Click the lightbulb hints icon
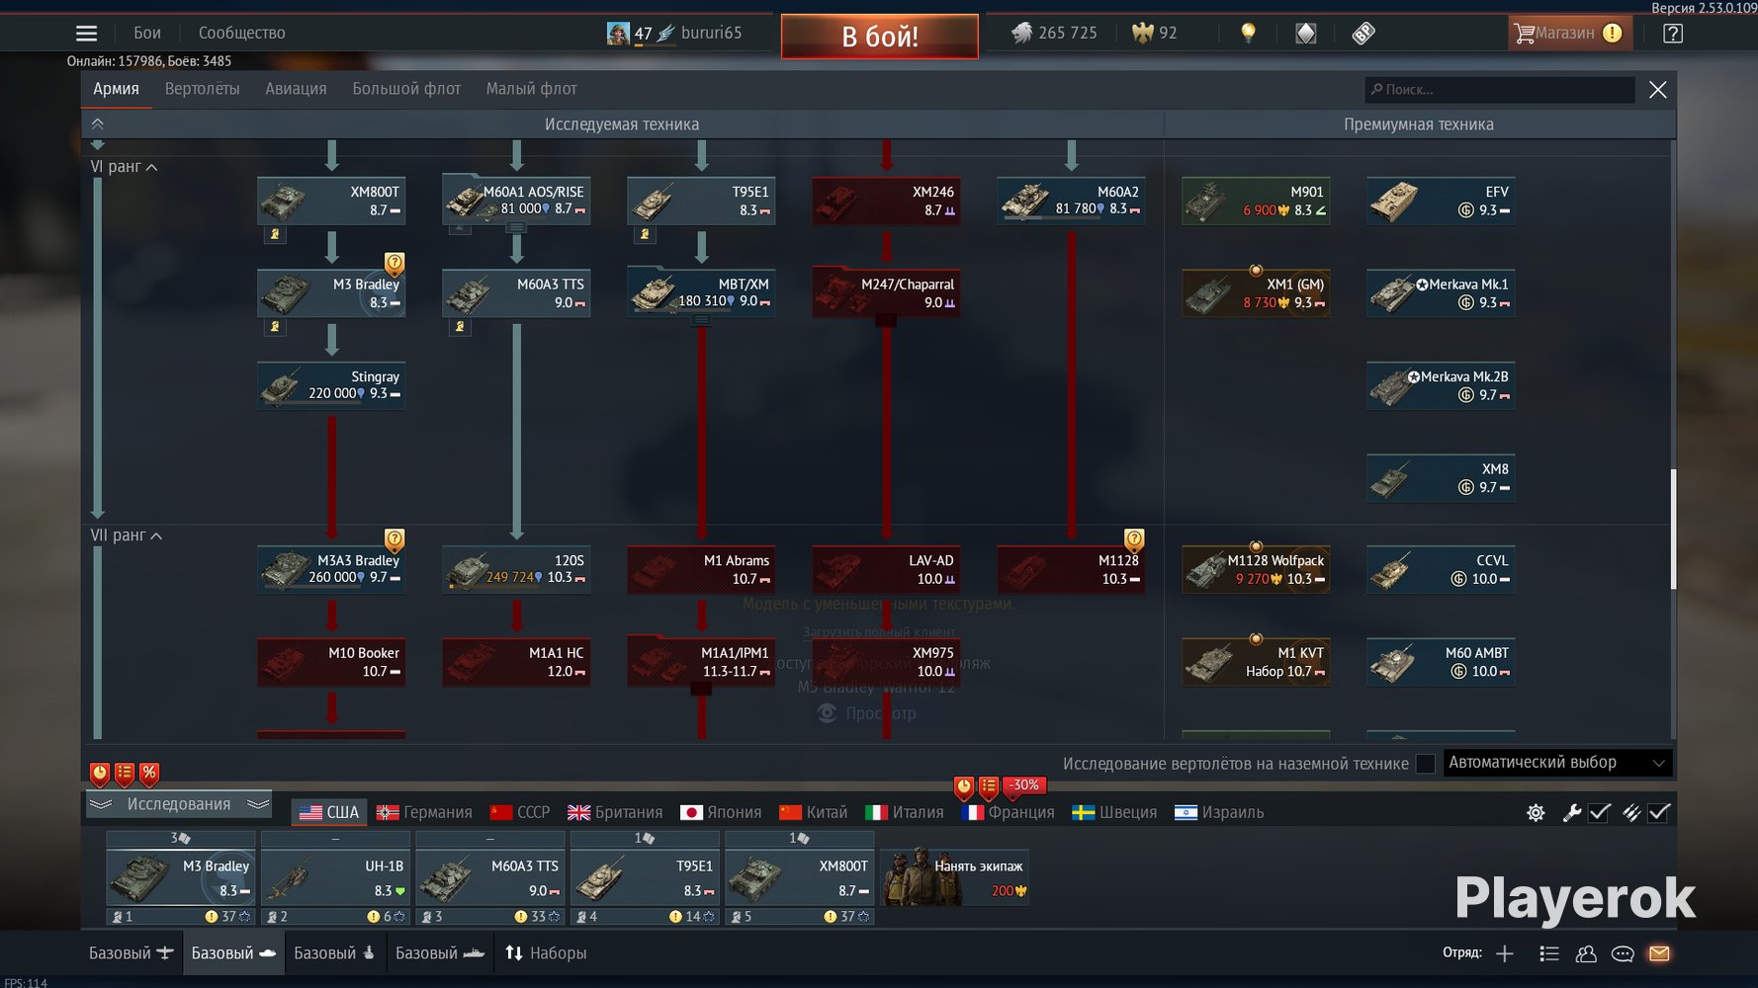 [x=1248, y=33]
